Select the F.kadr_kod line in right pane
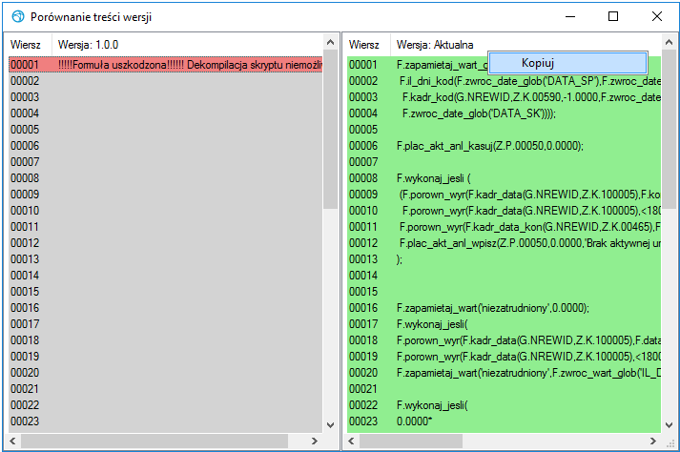This screenshot has height=452, width=680. 504,97
